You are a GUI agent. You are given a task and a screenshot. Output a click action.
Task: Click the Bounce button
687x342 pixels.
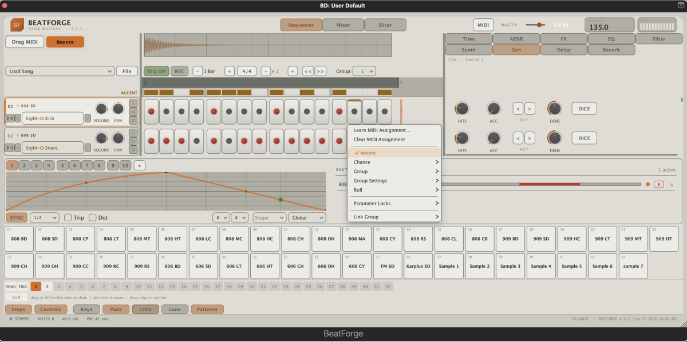coord(65,42)
